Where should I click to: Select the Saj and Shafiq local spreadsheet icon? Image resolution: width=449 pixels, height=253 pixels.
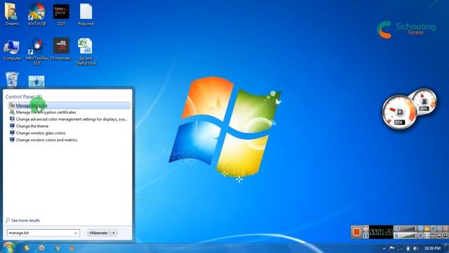pyautogui.click(x=86, y=51)
